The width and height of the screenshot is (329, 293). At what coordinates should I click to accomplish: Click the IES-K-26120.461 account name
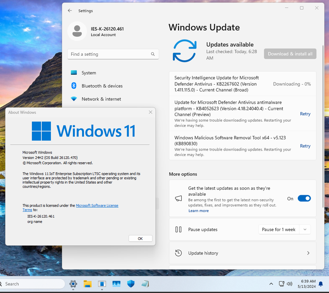(x=107, y=29)
